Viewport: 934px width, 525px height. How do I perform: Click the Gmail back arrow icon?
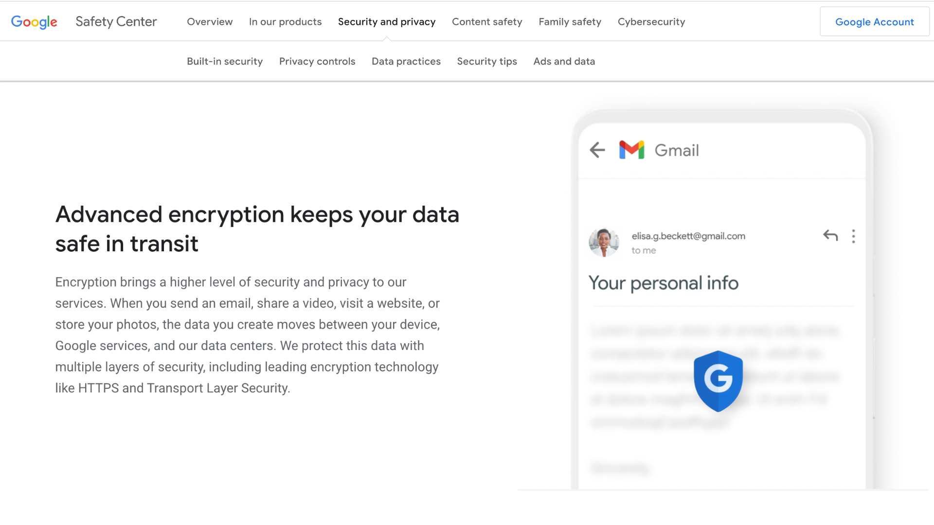tap(597, 150)
